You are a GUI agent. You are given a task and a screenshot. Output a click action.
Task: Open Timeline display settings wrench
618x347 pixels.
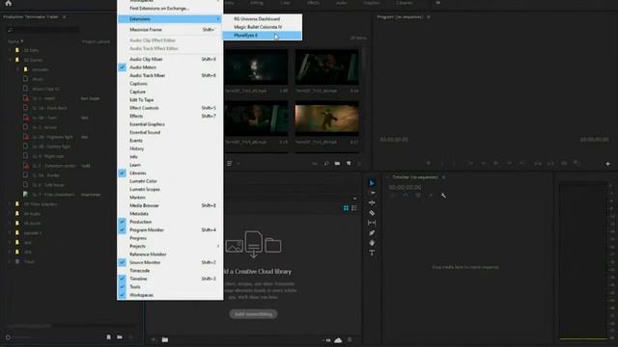pos(443,196)
